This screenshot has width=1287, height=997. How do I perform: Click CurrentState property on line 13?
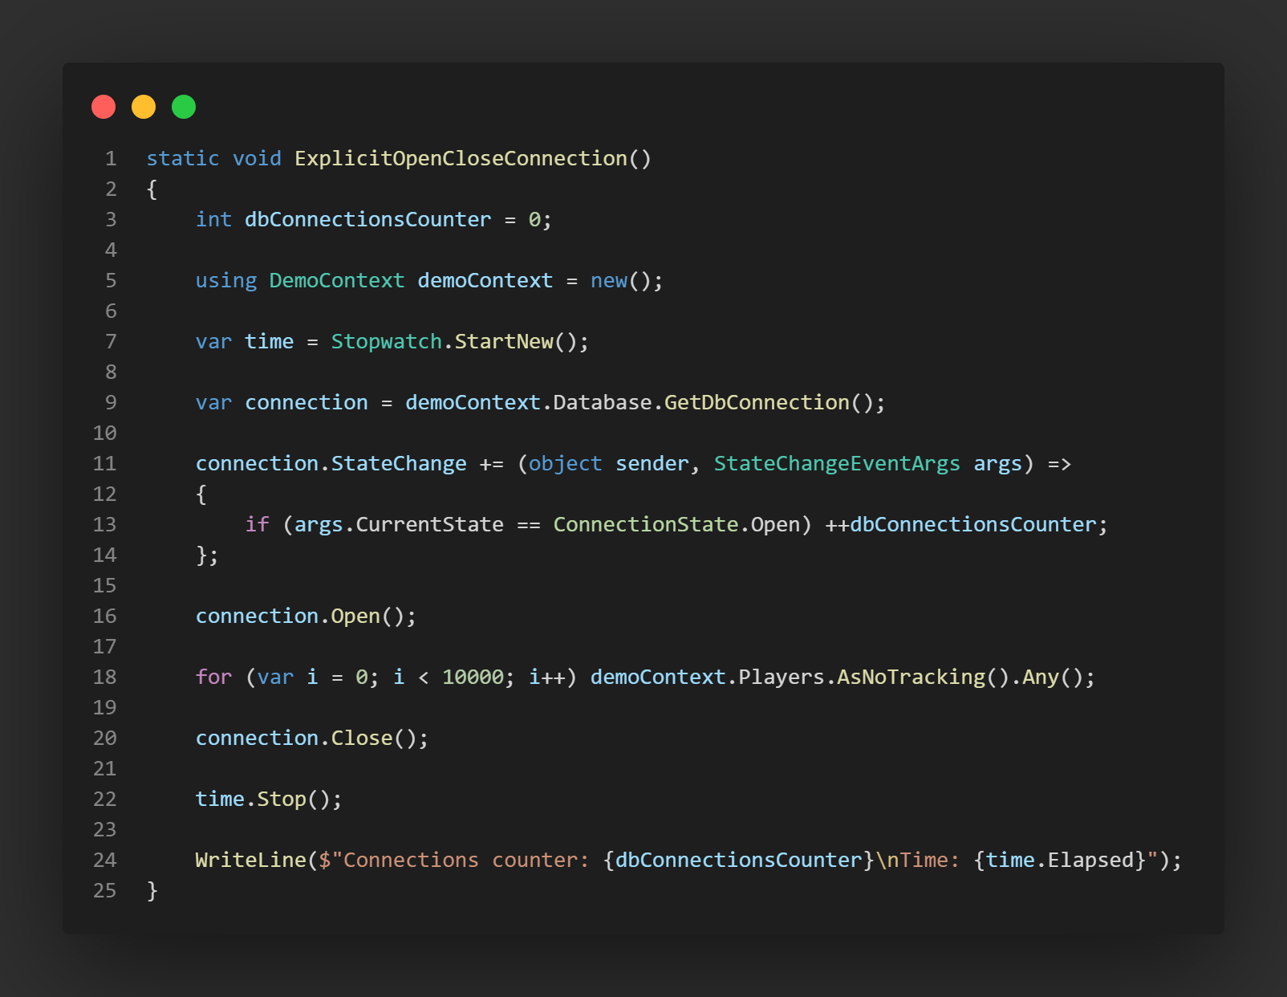pos(430,525)
